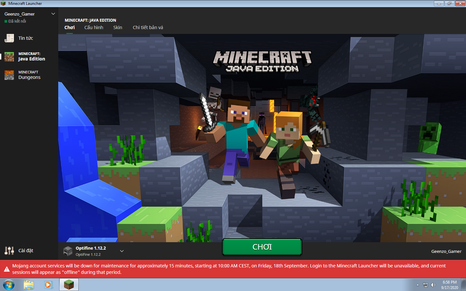Viewport: 466px width, 291px height.
Task: Open the network tray icon
Action: [426, 285]
